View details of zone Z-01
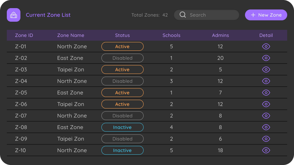The height and width of the screenshot is (165, 294). pyautogui.click(x=266, y=46)
